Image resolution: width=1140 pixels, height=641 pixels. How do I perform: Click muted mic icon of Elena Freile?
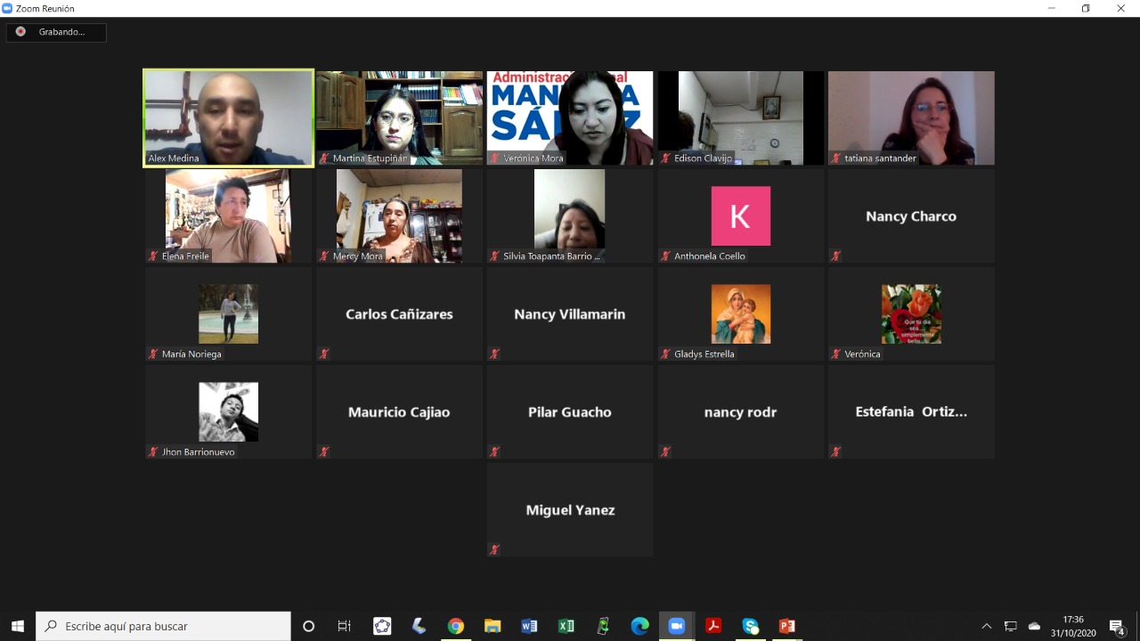[153, 256]
